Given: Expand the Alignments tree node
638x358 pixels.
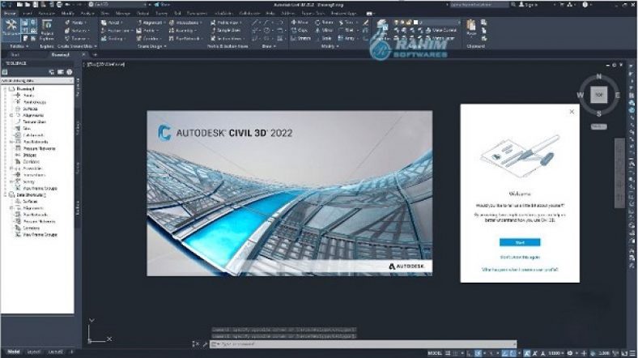Looking at the screenshot, I should 11,116.
